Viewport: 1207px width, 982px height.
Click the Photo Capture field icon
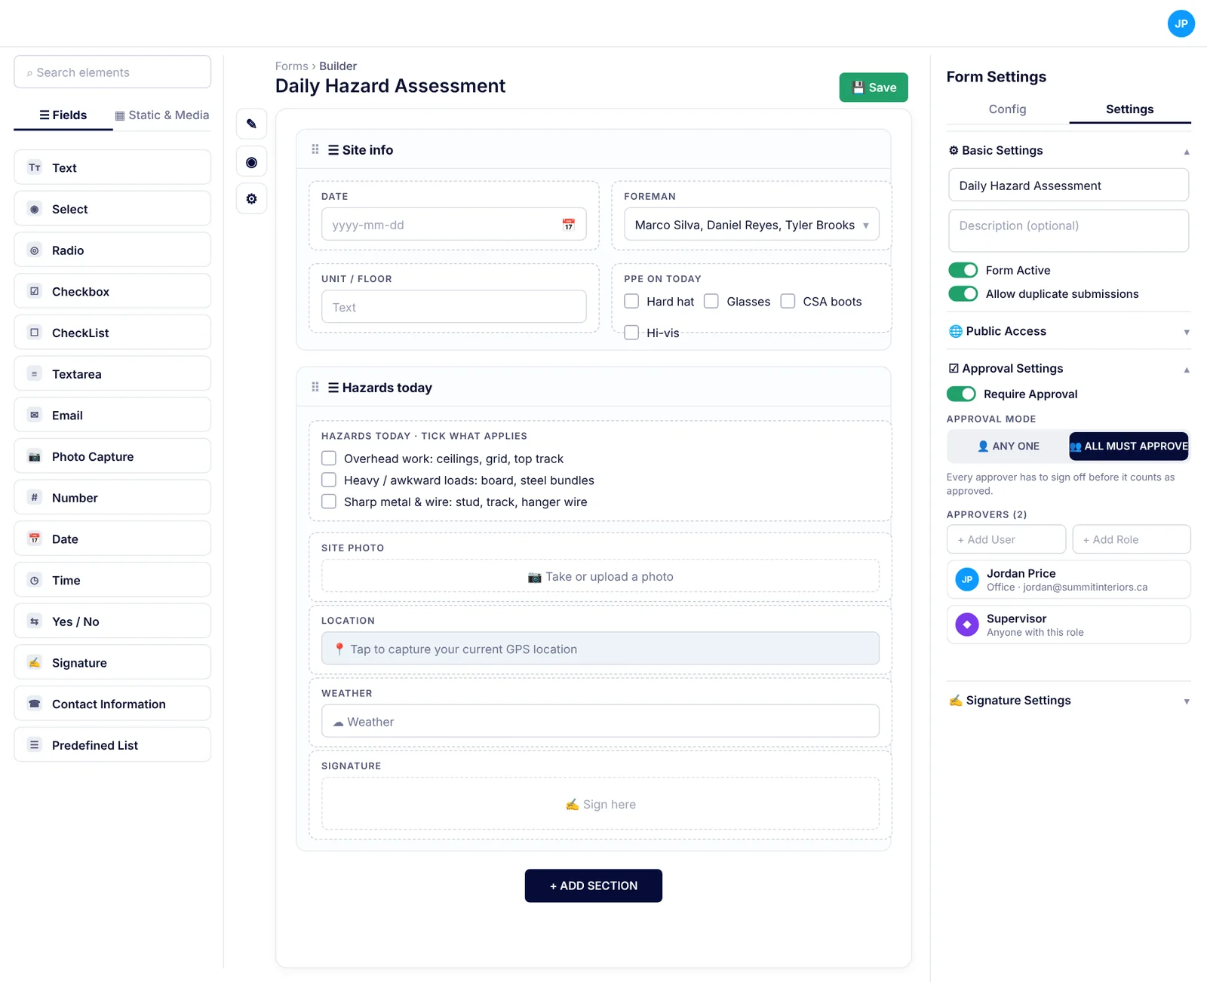click(34, 456)
